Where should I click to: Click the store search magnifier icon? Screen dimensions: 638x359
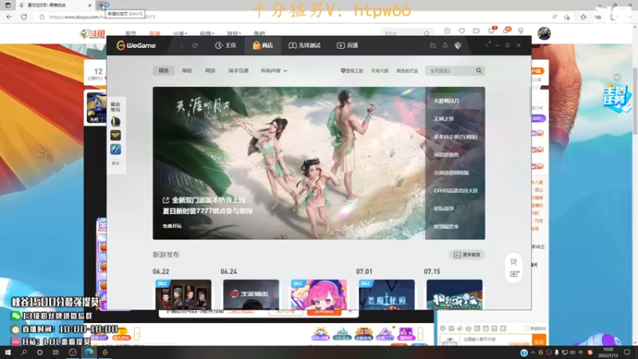(x=479, y=70)
